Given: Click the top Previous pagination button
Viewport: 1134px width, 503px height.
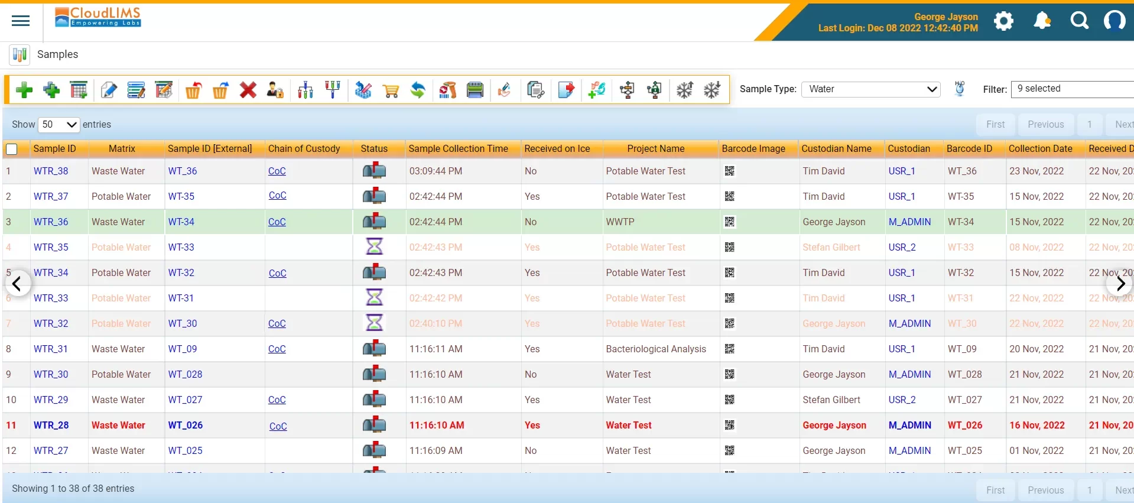Looking at the screenshot, I should [1045, 125].
